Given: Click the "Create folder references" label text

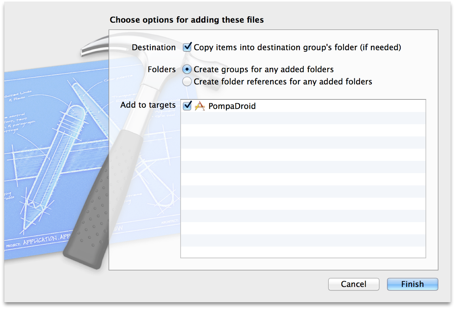Looking at the screenshot, I should tap(283, 81).
